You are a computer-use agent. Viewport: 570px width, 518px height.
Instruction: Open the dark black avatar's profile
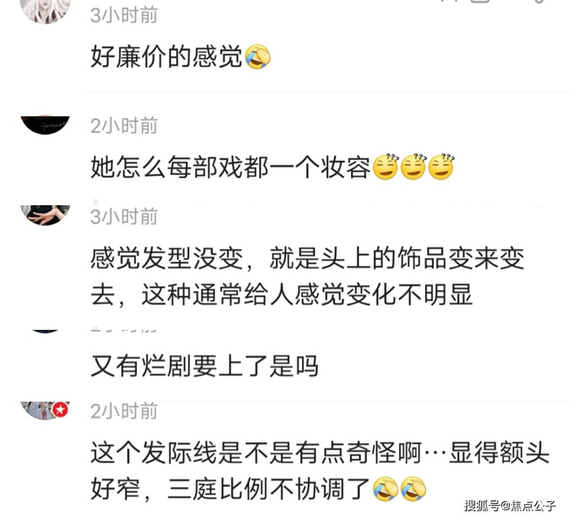(x=45, y=125)
